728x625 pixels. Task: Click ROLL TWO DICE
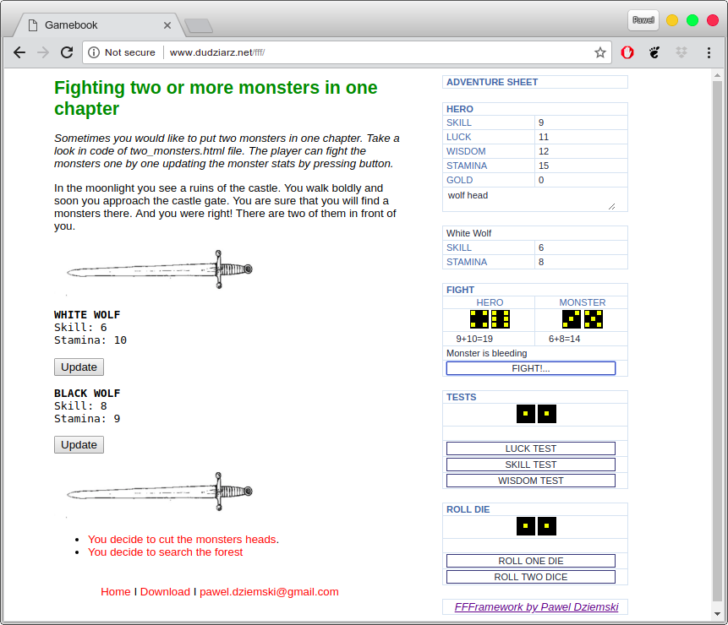coord(531,577)
